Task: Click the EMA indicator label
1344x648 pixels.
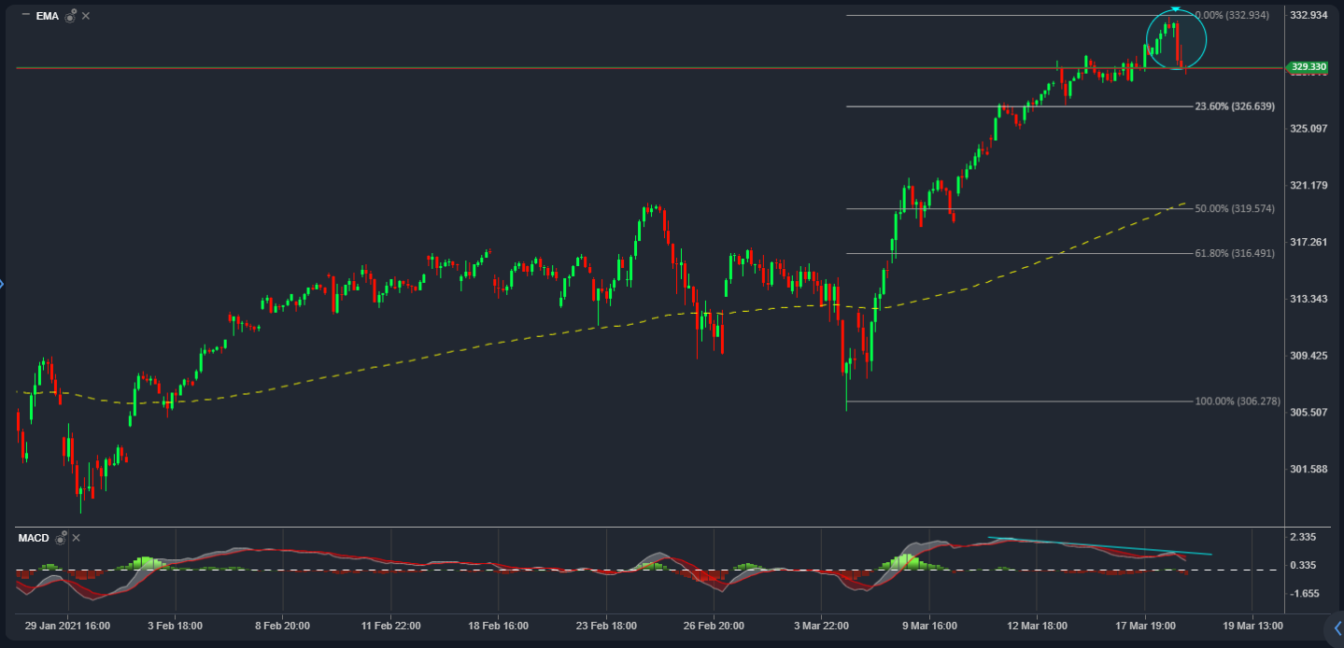Action: (47, 16)
